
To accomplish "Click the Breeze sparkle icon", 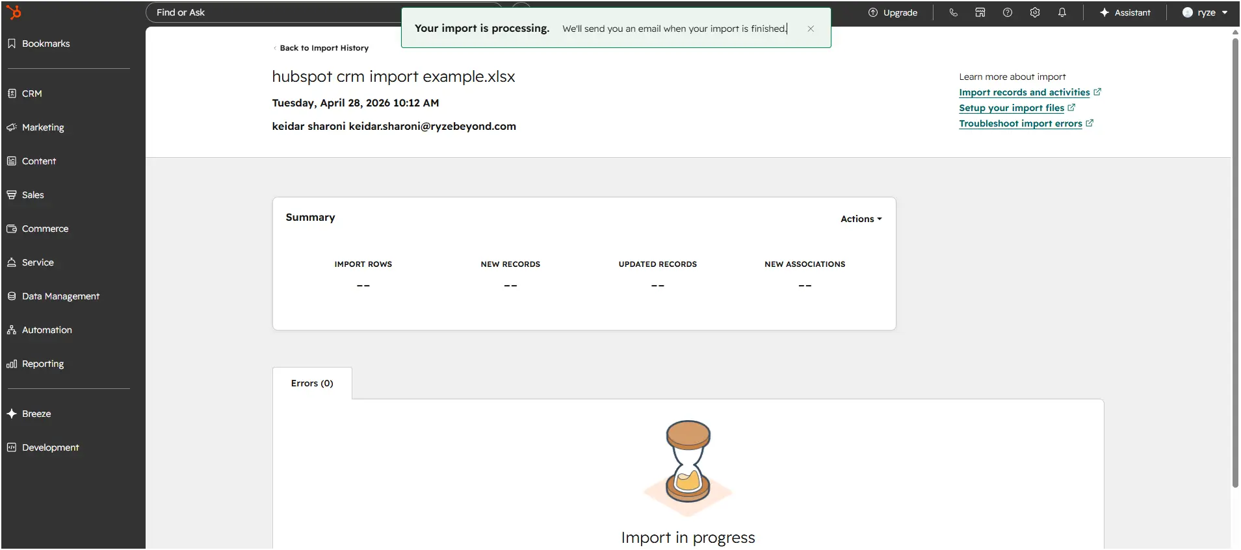I will click(x=12, y=414).
